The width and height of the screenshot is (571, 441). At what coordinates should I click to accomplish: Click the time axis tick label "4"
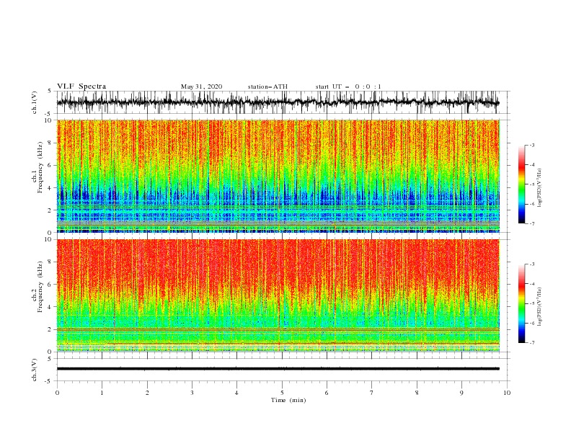click(x=236, y=393)
